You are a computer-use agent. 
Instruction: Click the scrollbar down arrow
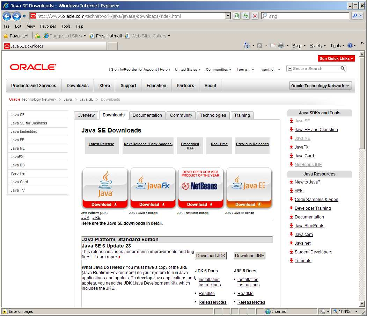coord(362,304)
